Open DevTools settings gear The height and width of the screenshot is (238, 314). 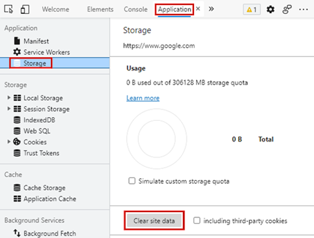[x=271, y=9]
